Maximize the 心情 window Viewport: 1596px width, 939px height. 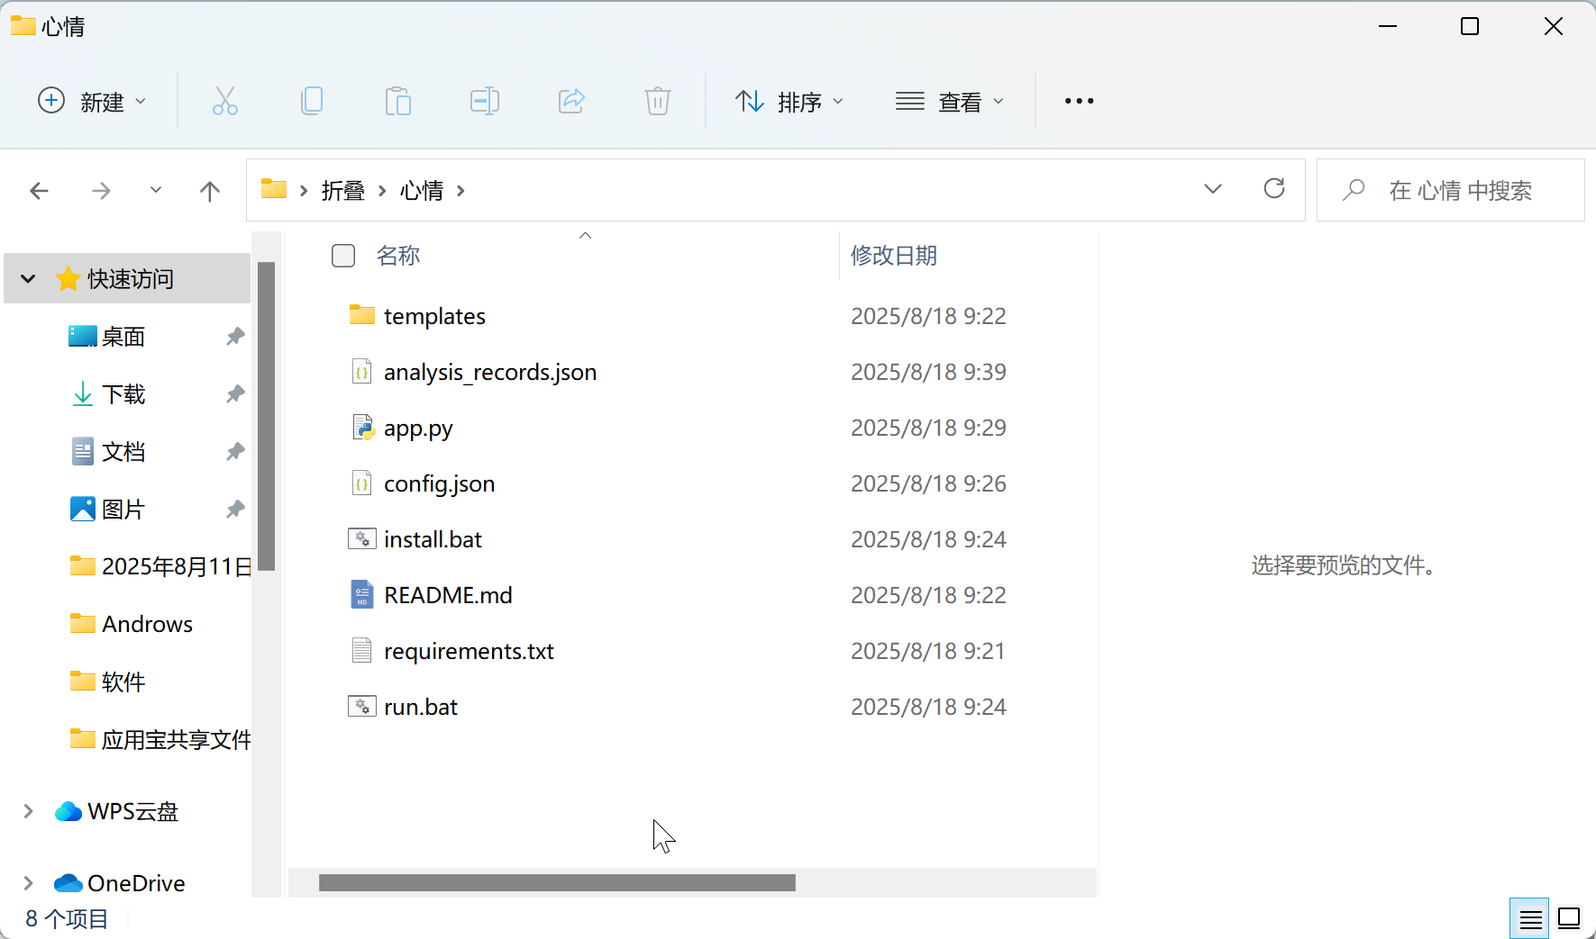1470,26
